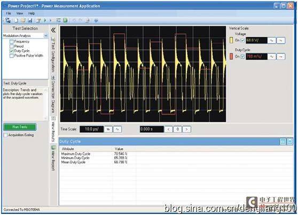The height and width of the screenshot is (215, 298).
Task: Uncheck the Duty Cycle test checkbox
Action: [x=12, y=51]
